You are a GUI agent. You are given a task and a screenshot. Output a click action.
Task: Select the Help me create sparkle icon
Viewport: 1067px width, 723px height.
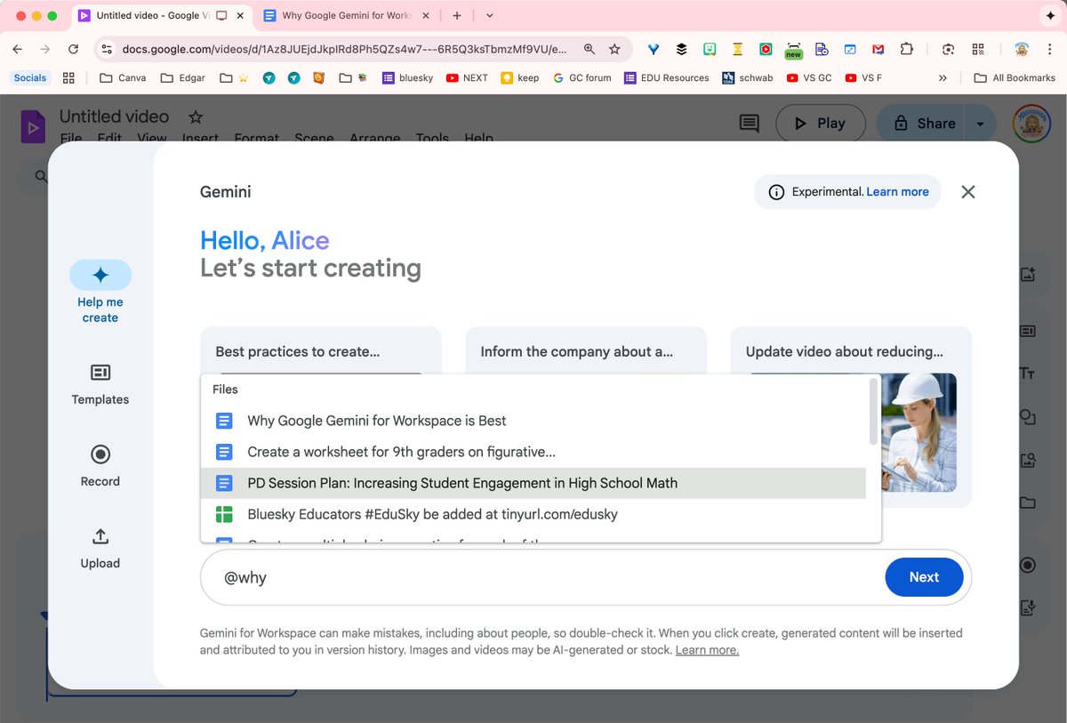[100, 274]
